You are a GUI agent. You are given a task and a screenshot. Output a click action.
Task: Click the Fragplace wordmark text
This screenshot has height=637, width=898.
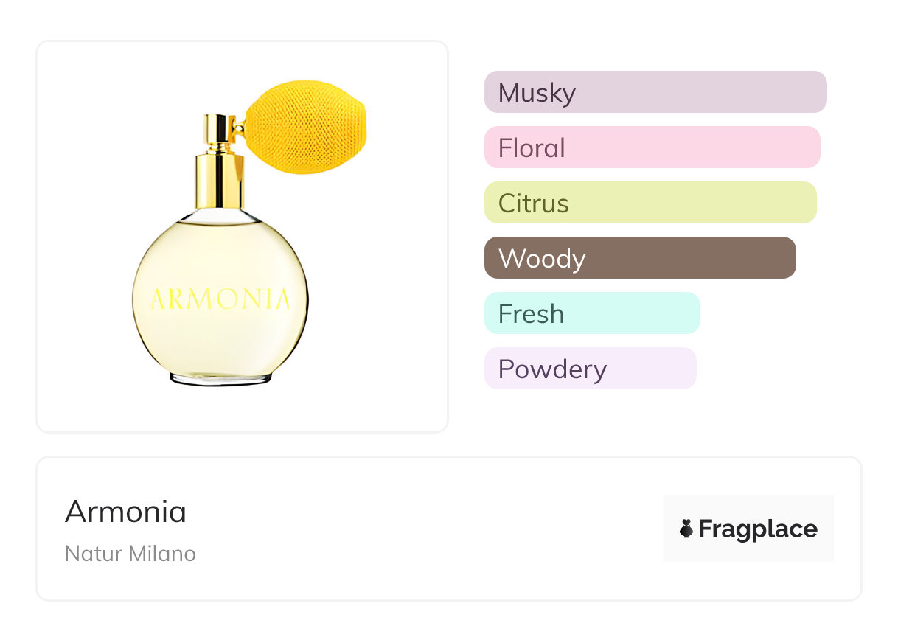pyautogui.click(x=758, y=529)
